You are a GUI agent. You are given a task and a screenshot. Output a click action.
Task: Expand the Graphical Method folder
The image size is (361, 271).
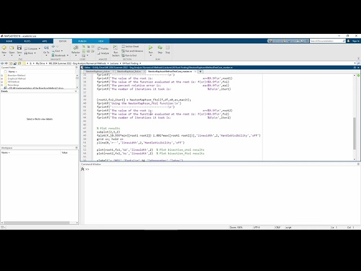pyautogui.click(x=2, y=78)
